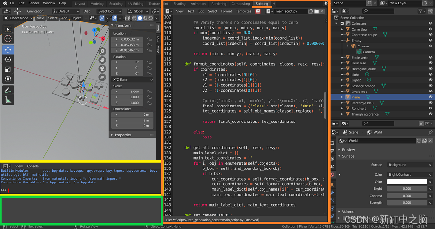
Task: Switch to Material Preview shading mode
Action: [x=145, y=18]
